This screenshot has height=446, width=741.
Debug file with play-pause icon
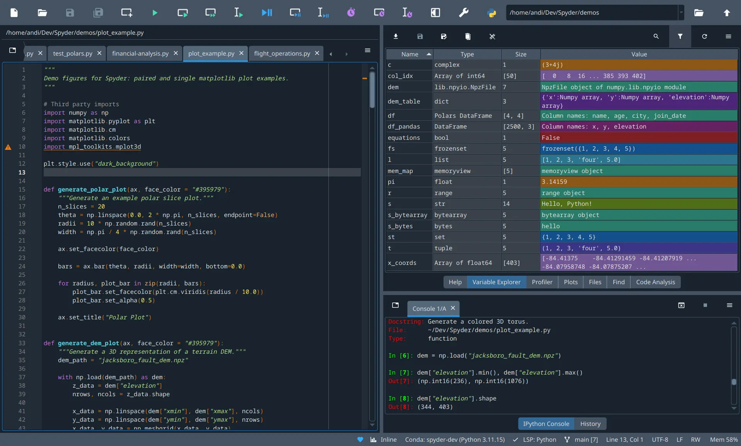pyautogui.click(x=267, y=13)
